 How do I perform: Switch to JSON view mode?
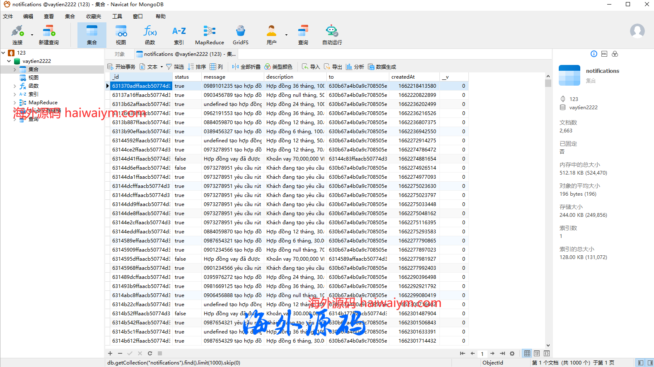(547, 353)
